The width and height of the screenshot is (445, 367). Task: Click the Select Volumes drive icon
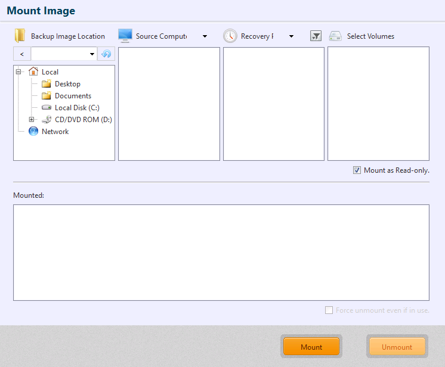tap(335, 36)
